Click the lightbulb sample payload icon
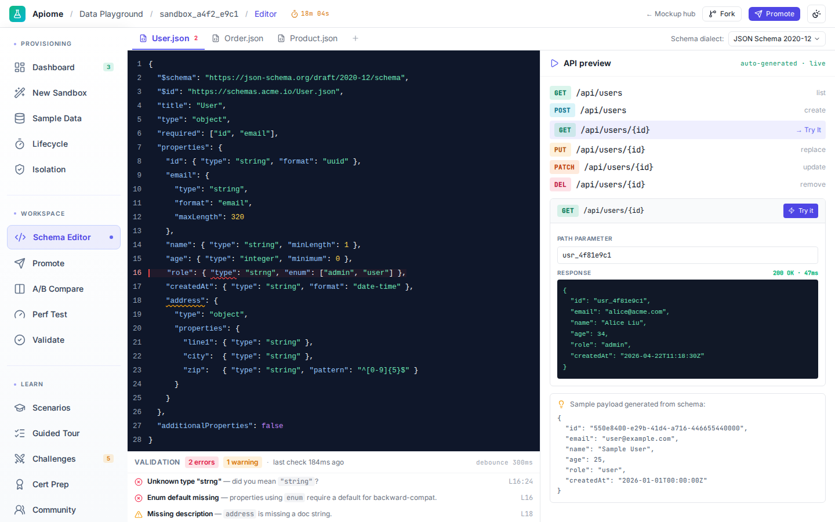This screenshot has height=522, width=835. coord(561,404)
